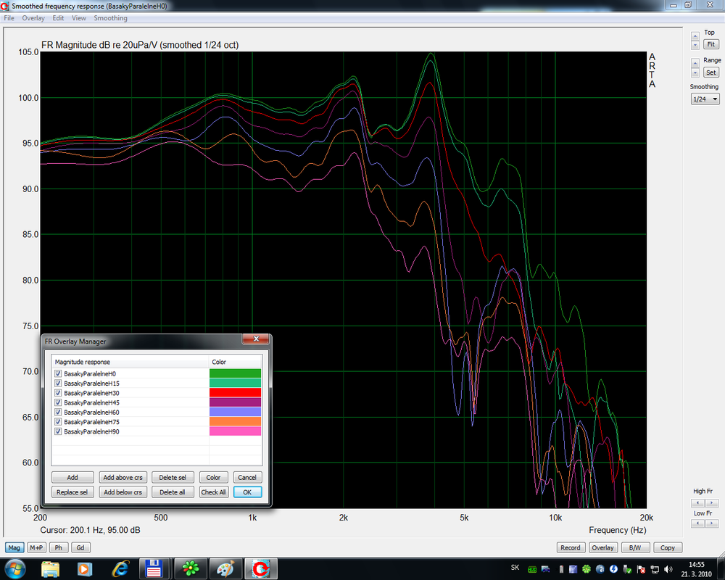Click the Set range button
The image size is (725, 580).
(x=711, y=72)
